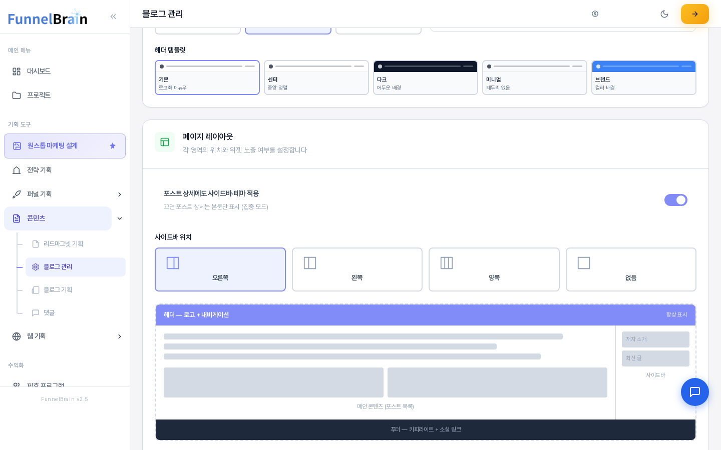Open 블로그 기획 sub-item
Image resolution: width=721 pixels, height=450 pixels.
pos(76,290)
